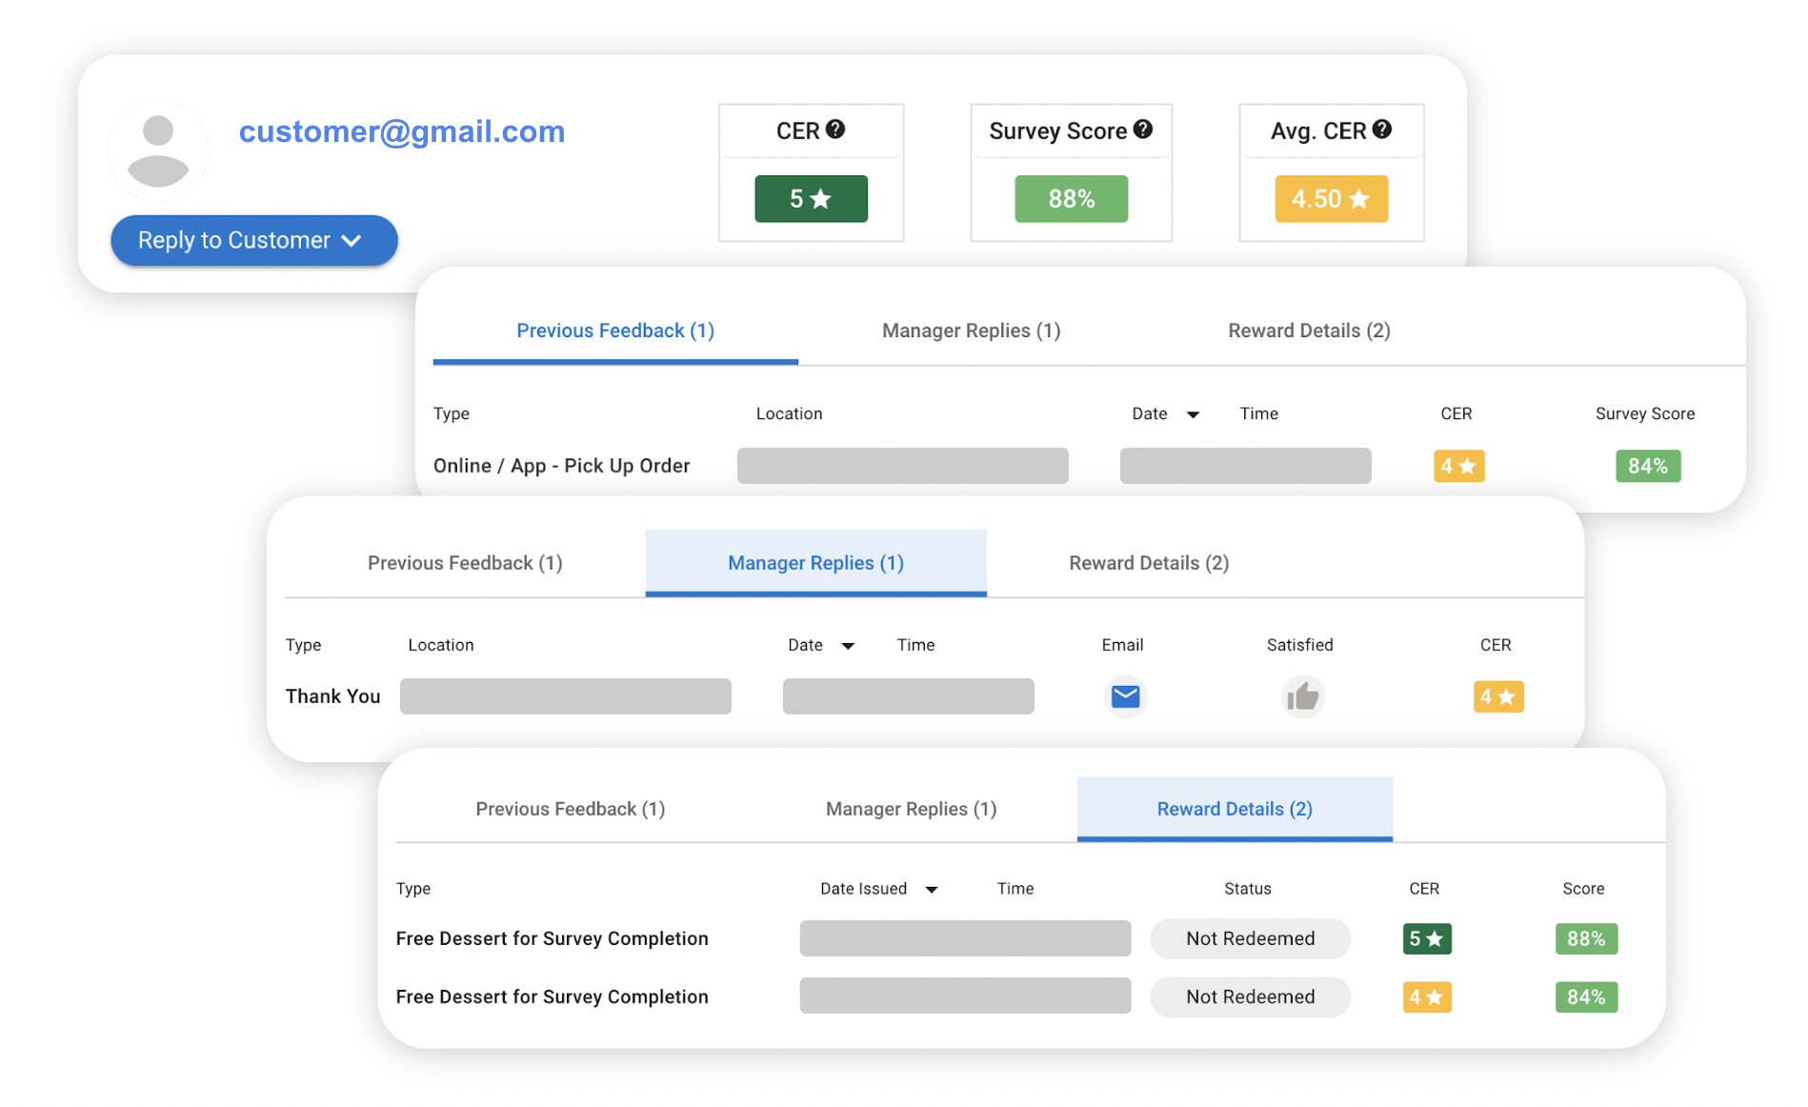Image resolution: width=1808 pixels, height=1107 pixels.
Task: Click the Survey Score question mark icon
Action: [1143, 130]
